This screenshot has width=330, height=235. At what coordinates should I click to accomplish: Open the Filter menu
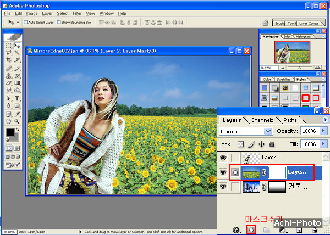77,13
